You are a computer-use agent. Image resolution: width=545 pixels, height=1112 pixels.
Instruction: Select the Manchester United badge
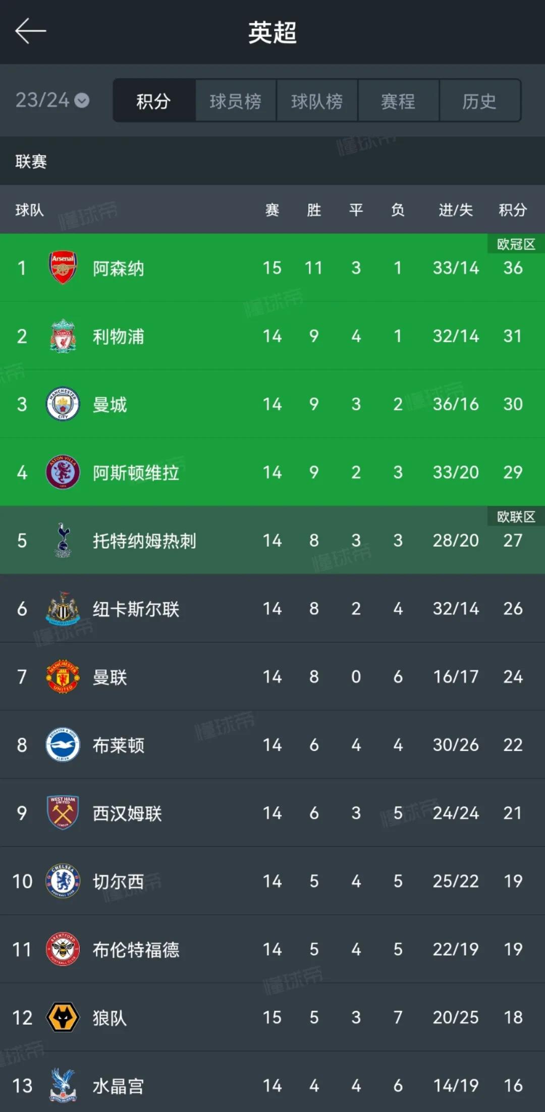click(x=63, y=676)
